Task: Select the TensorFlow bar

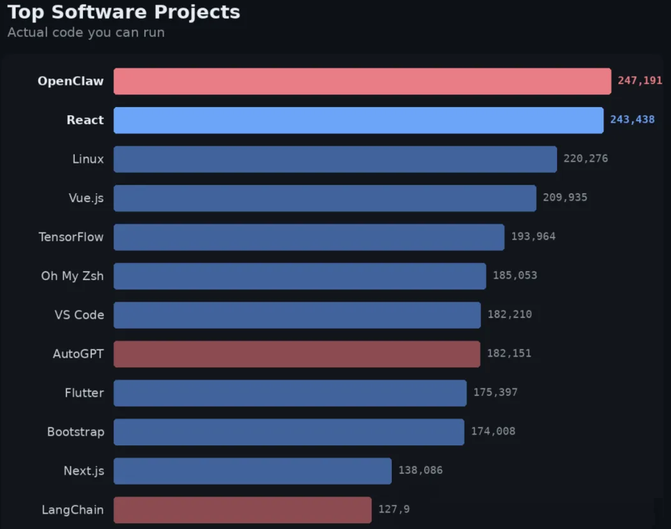Action: 309,237
